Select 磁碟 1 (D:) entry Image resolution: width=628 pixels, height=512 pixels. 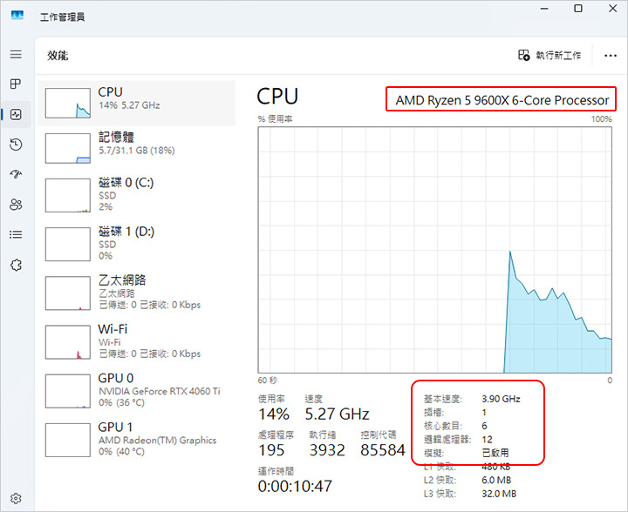pyautogui.click(x=137, y=244)
